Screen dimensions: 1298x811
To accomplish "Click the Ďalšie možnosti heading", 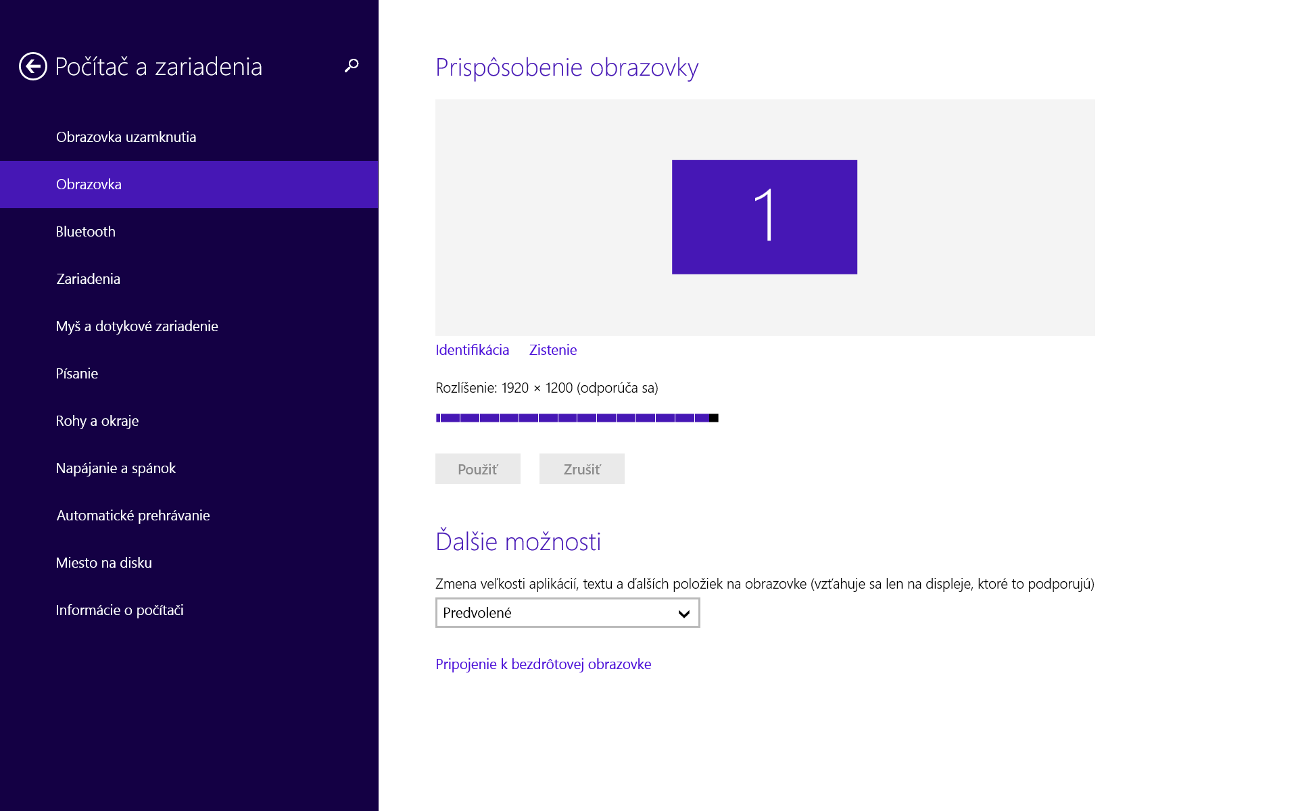I will click(518, 541).
